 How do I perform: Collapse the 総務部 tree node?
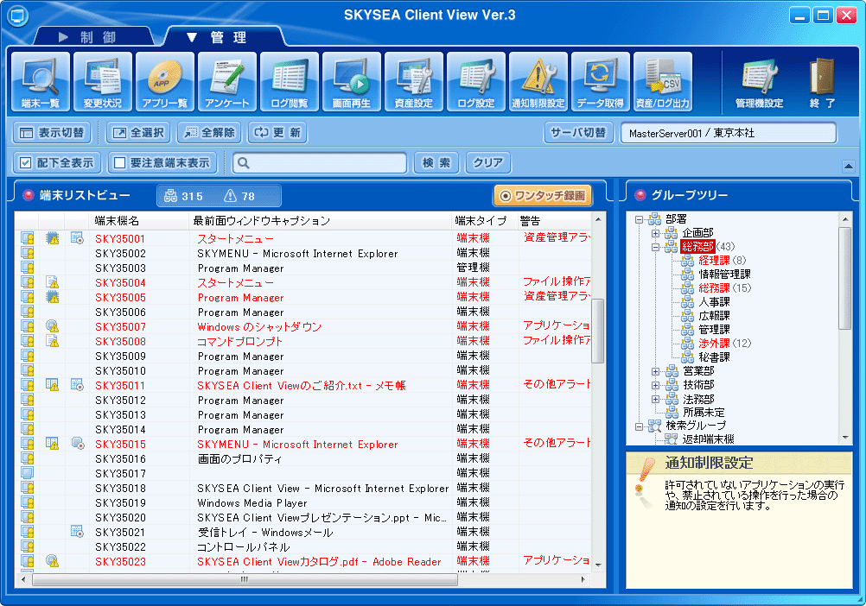pyautogui.click(x=656, y=247)
